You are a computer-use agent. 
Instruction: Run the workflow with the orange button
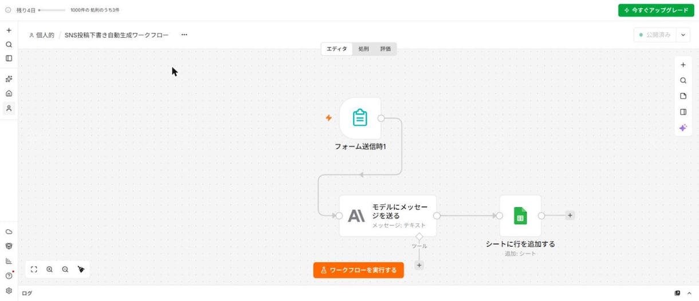(359, 270)
